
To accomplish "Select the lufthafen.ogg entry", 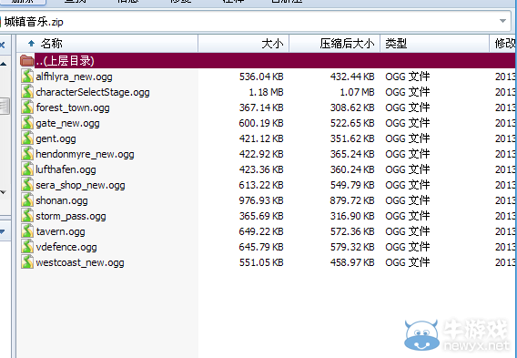I will [x=267, y=169].
